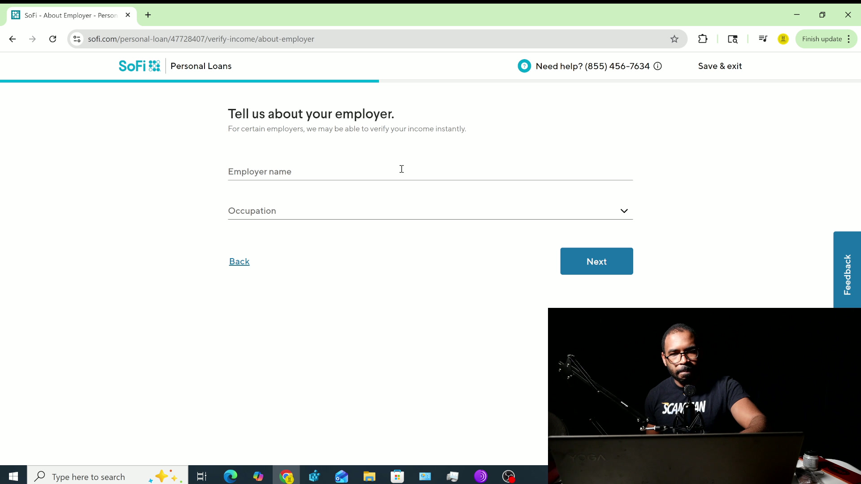Open File Explorer from the taskbar

[x=369, y=476]
